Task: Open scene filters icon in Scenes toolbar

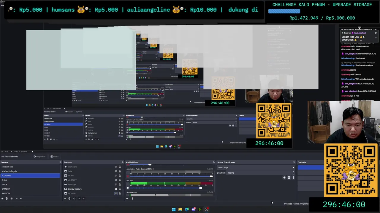Action: point(12,199)
